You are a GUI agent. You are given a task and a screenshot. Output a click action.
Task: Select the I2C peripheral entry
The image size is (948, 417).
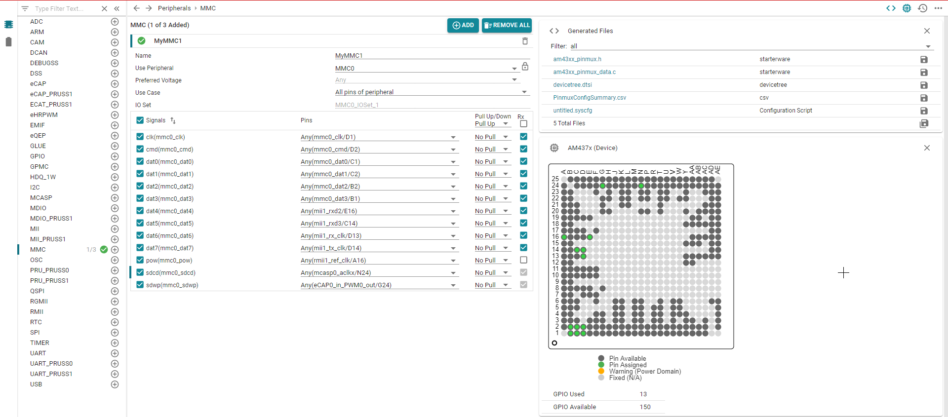pos(35,188)
